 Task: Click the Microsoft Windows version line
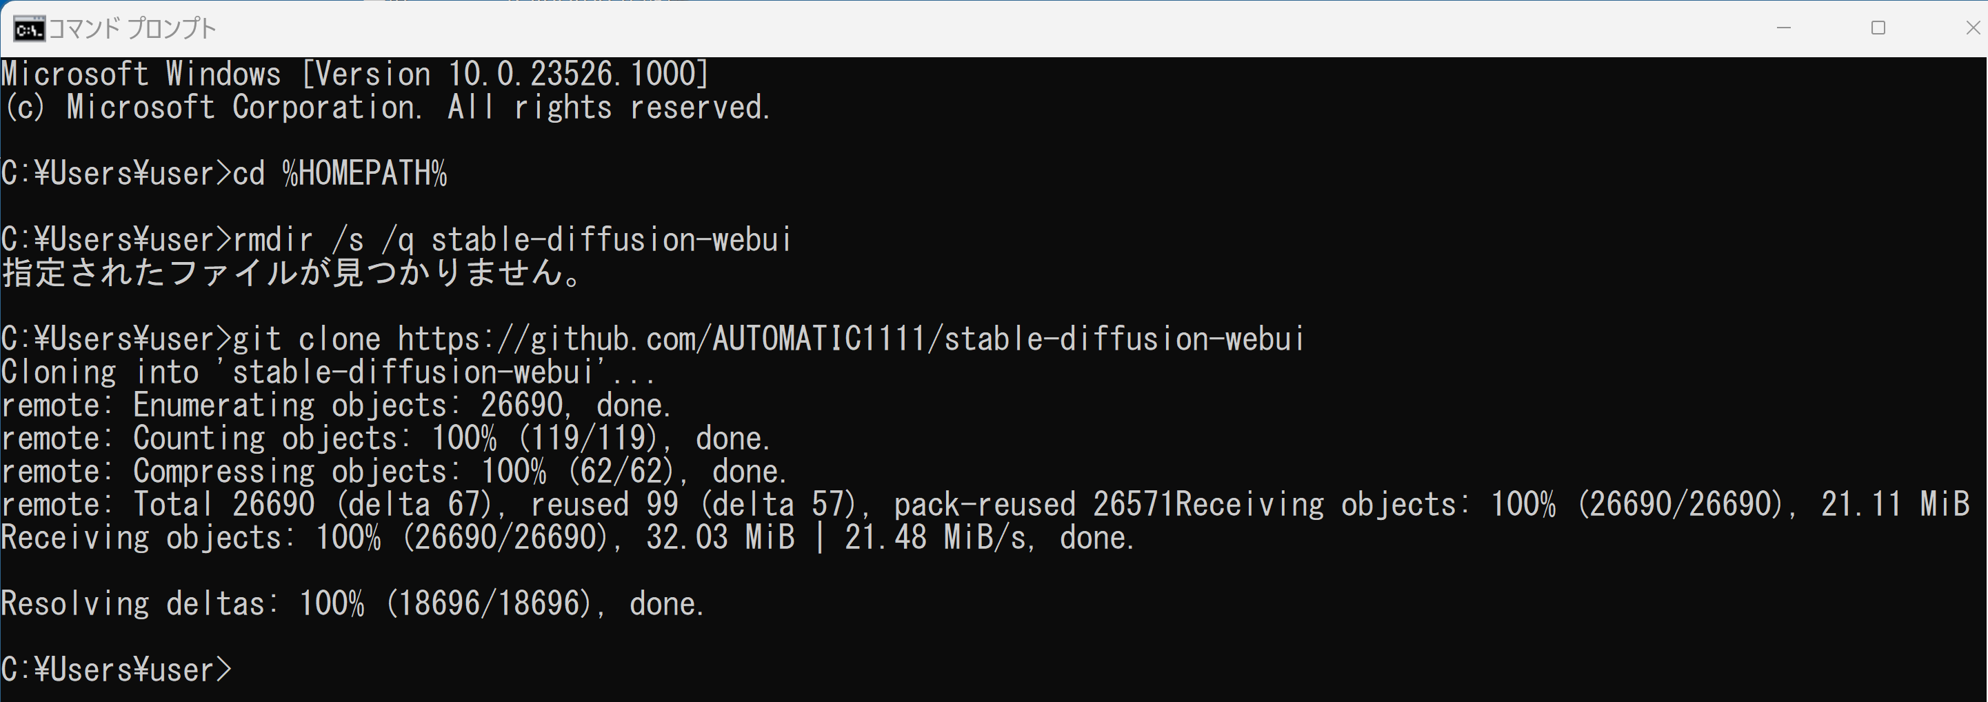click(x=355, y=74)
